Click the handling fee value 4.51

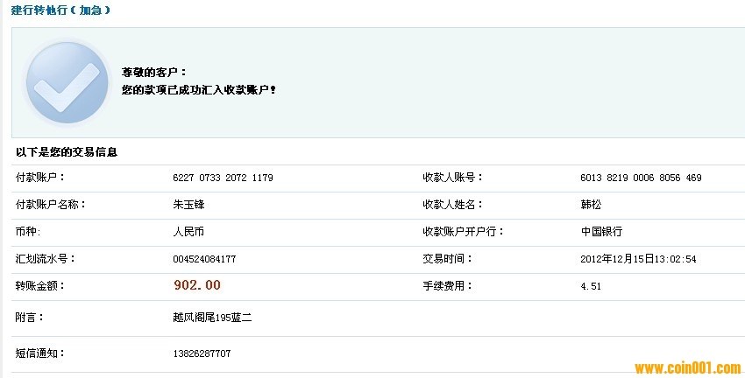click(591, 286)
